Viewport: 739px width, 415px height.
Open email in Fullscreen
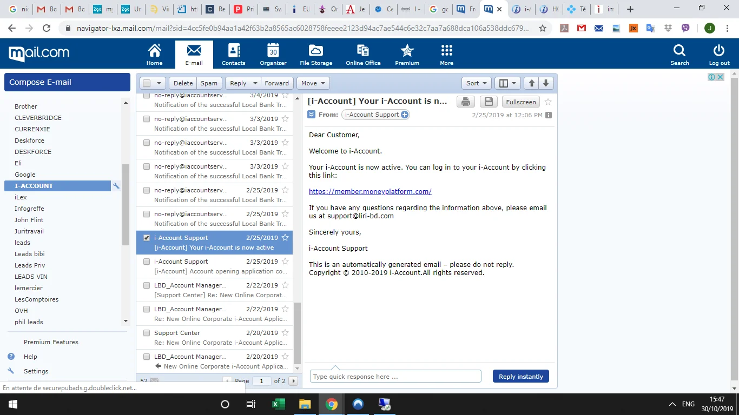tap(520, 102)
